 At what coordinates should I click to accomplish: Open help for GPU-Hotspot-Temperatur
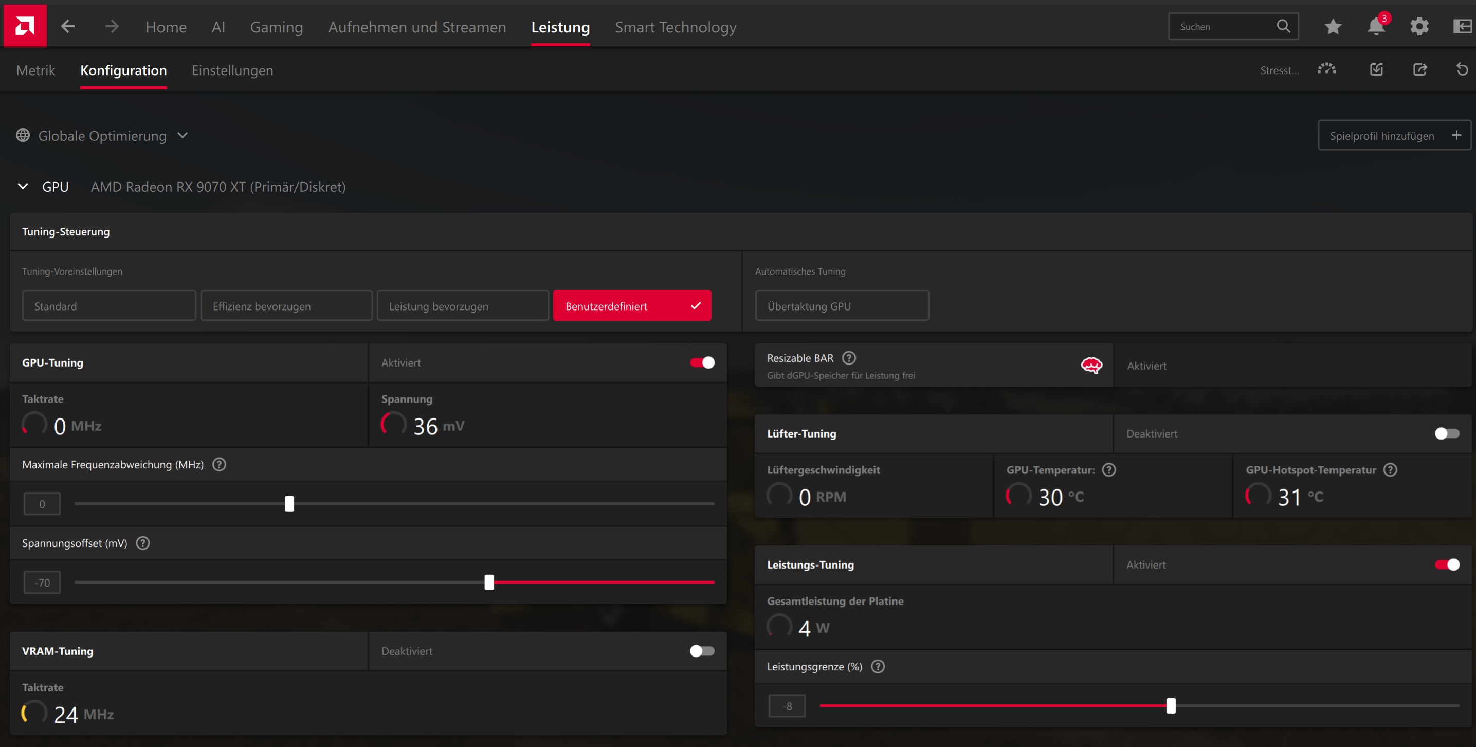tap(1390, 470)
